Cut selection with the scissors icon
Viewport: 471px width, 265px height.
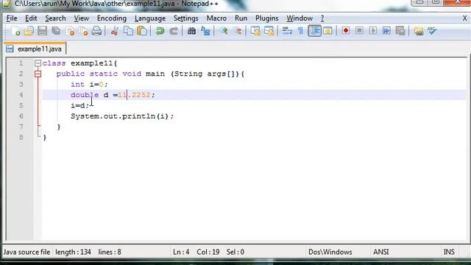tap(115, 31)
